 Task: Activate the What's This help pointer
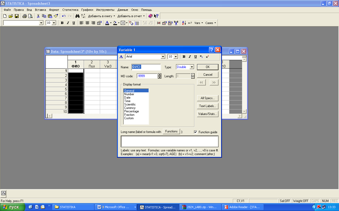point(156,16)
